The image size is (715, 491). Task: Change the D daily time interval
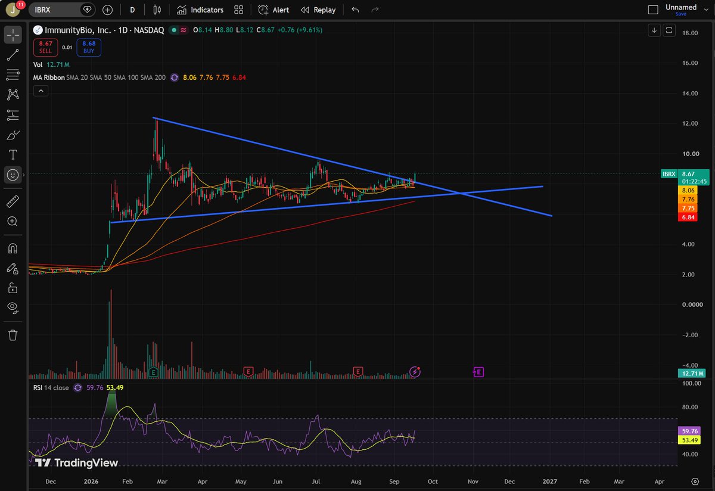pos(132,10)
